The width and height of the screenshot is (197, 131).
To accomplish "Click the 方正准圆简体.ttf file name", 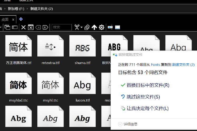I will coord(18,63).
